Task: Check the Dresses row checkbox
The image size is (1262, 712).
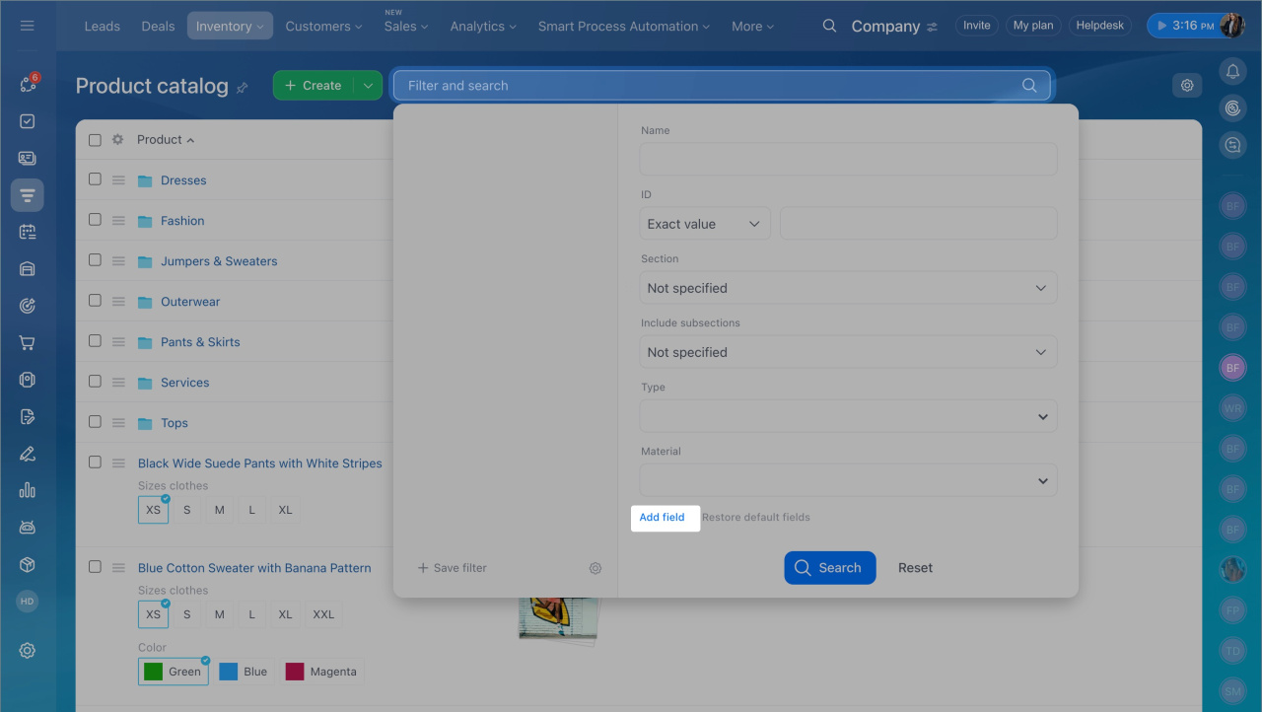Action: coord(95,179)
